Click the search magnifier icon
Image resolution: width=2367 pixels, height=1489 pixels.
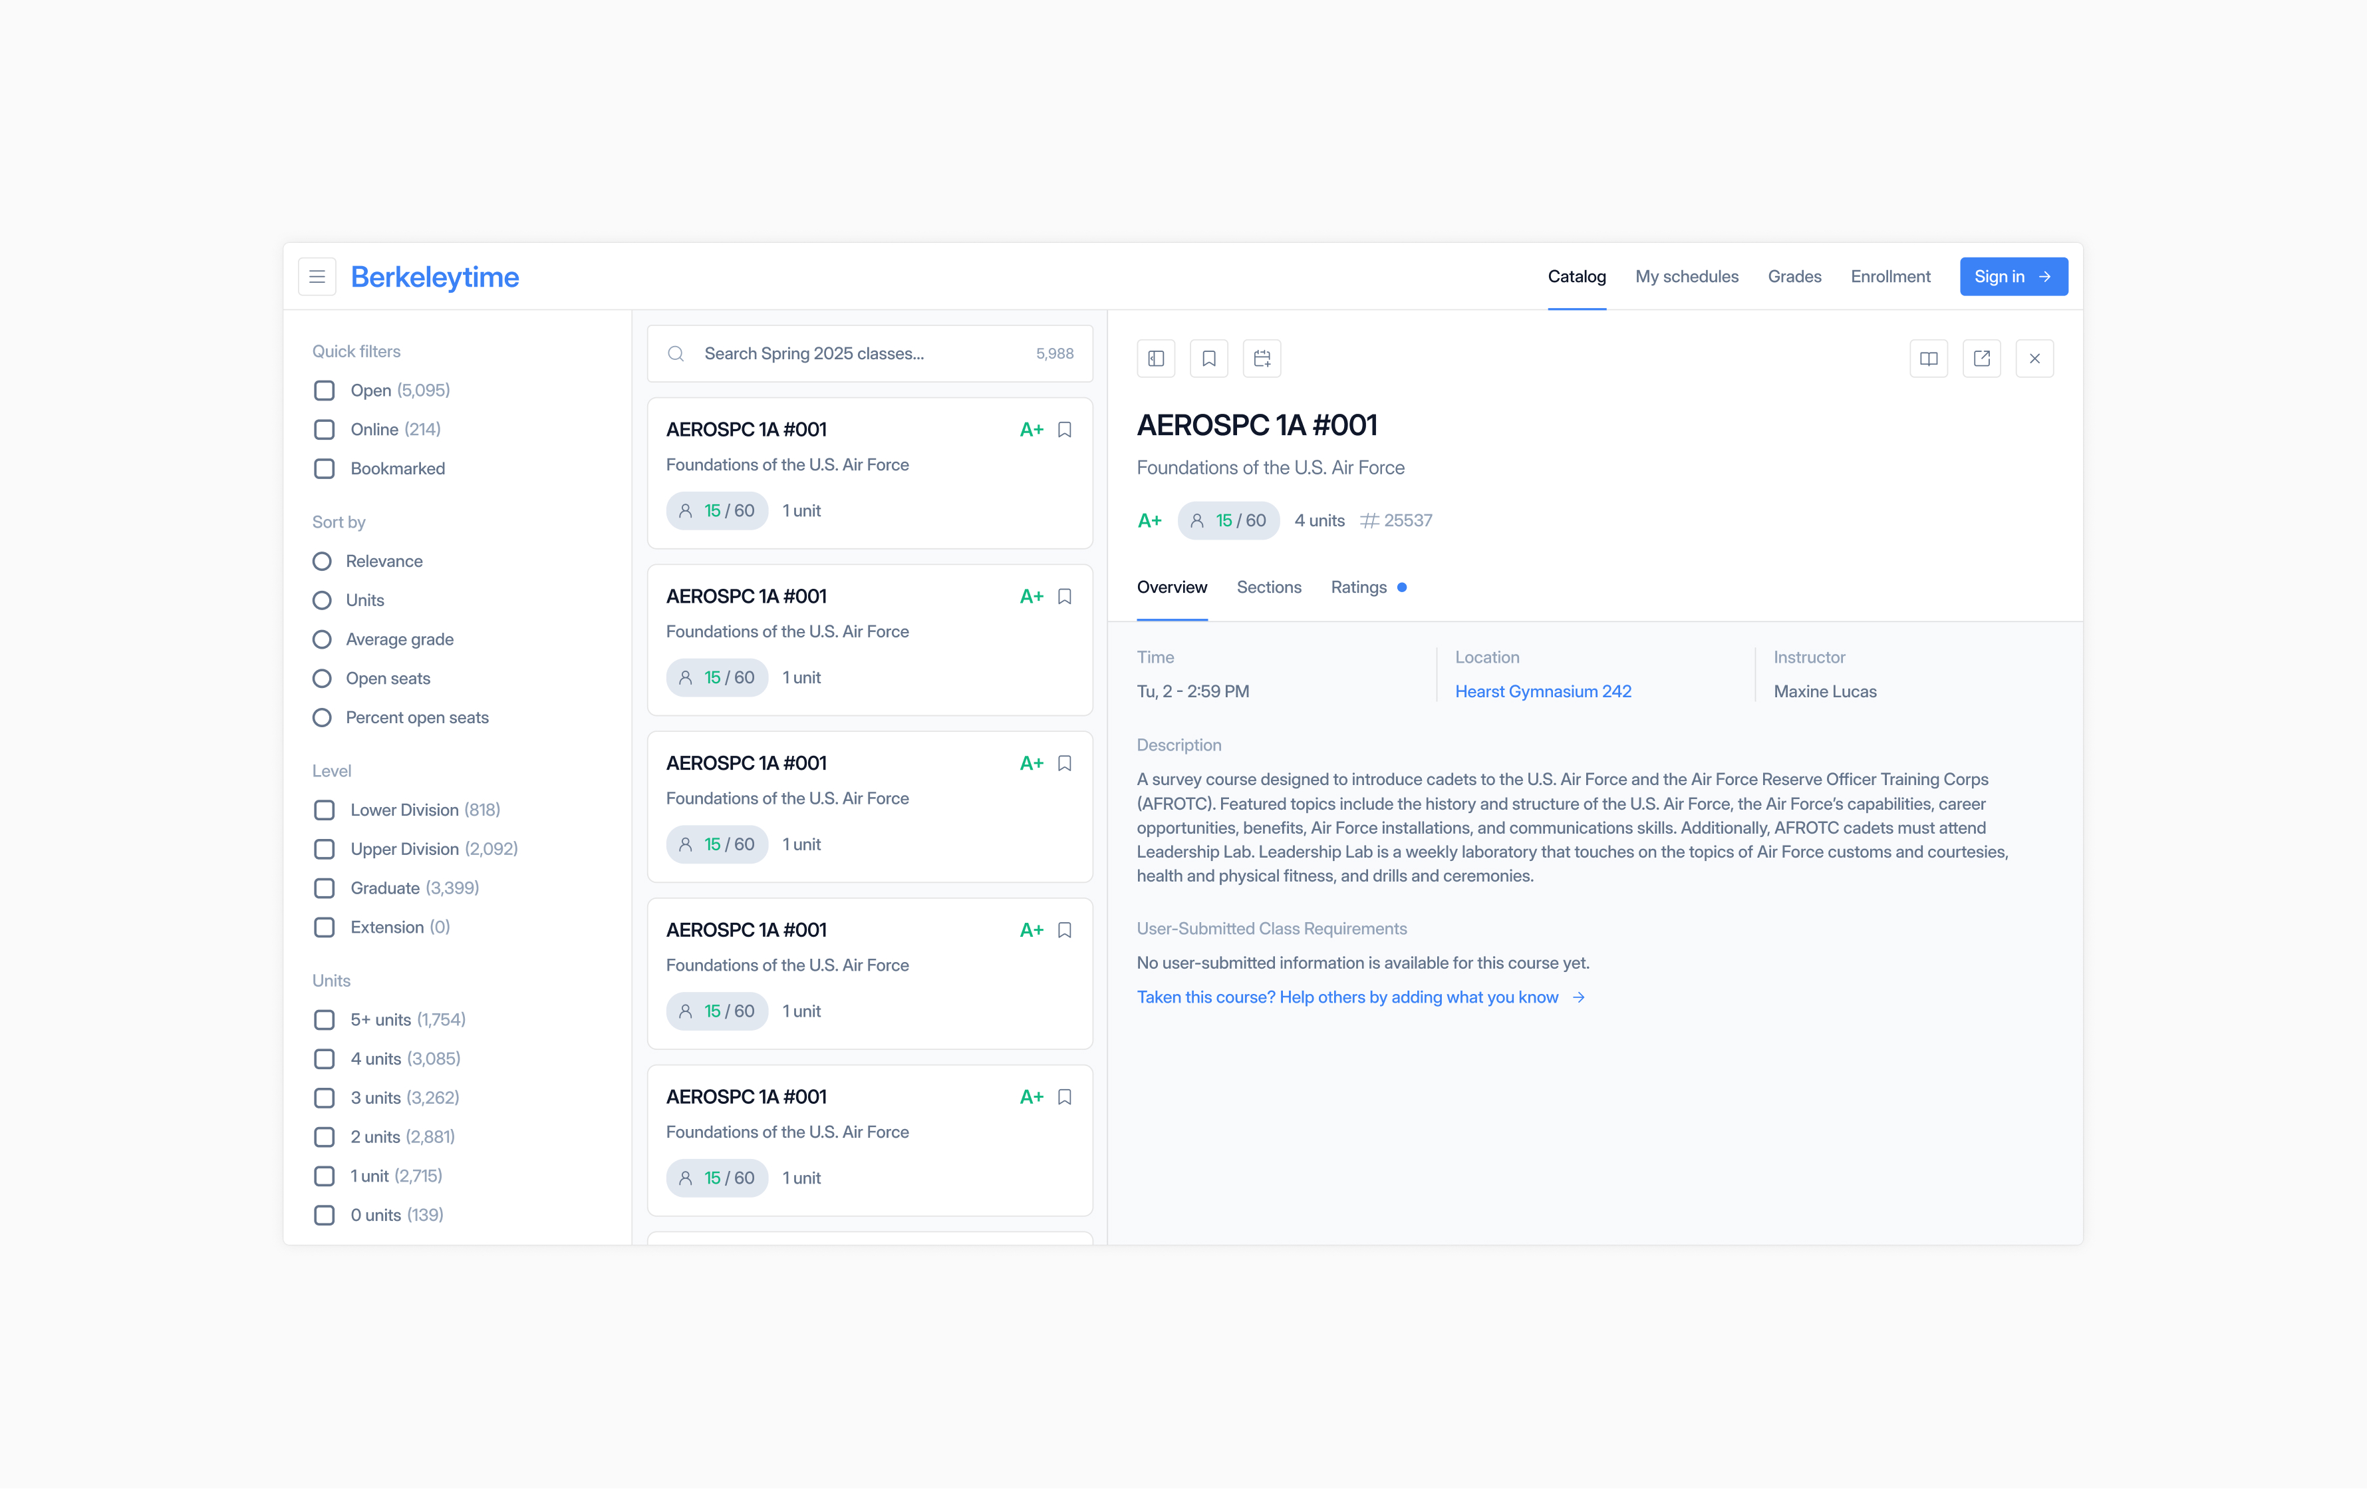coord(676,353)
